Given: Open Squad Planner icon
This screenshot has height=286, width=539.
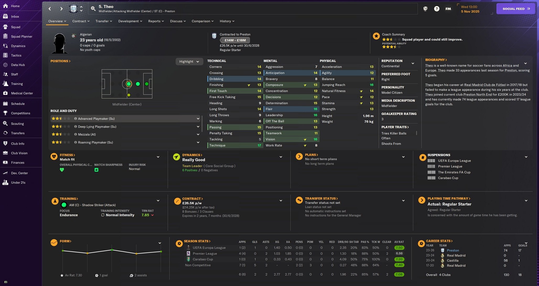Looking at the screenshot, I should point(5,36).
